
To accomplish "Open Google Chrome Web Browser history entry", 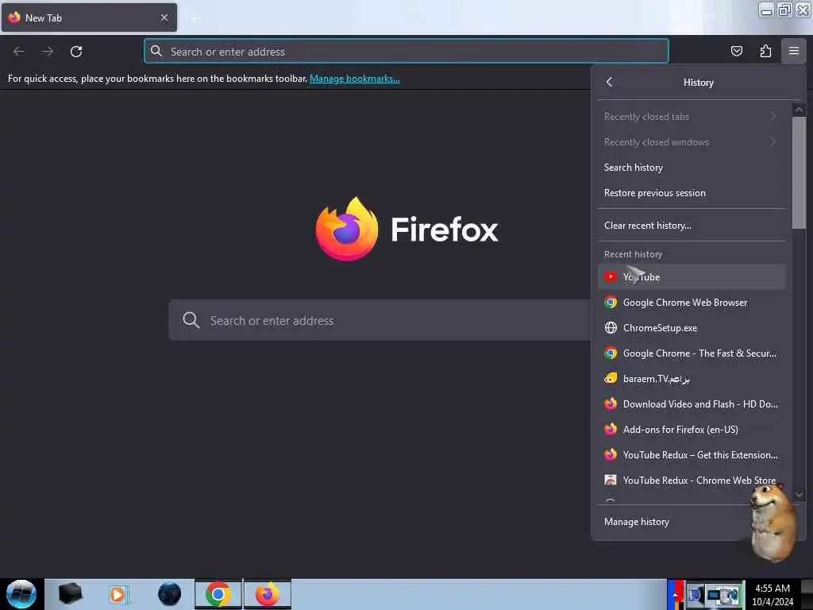I will 692,303.
